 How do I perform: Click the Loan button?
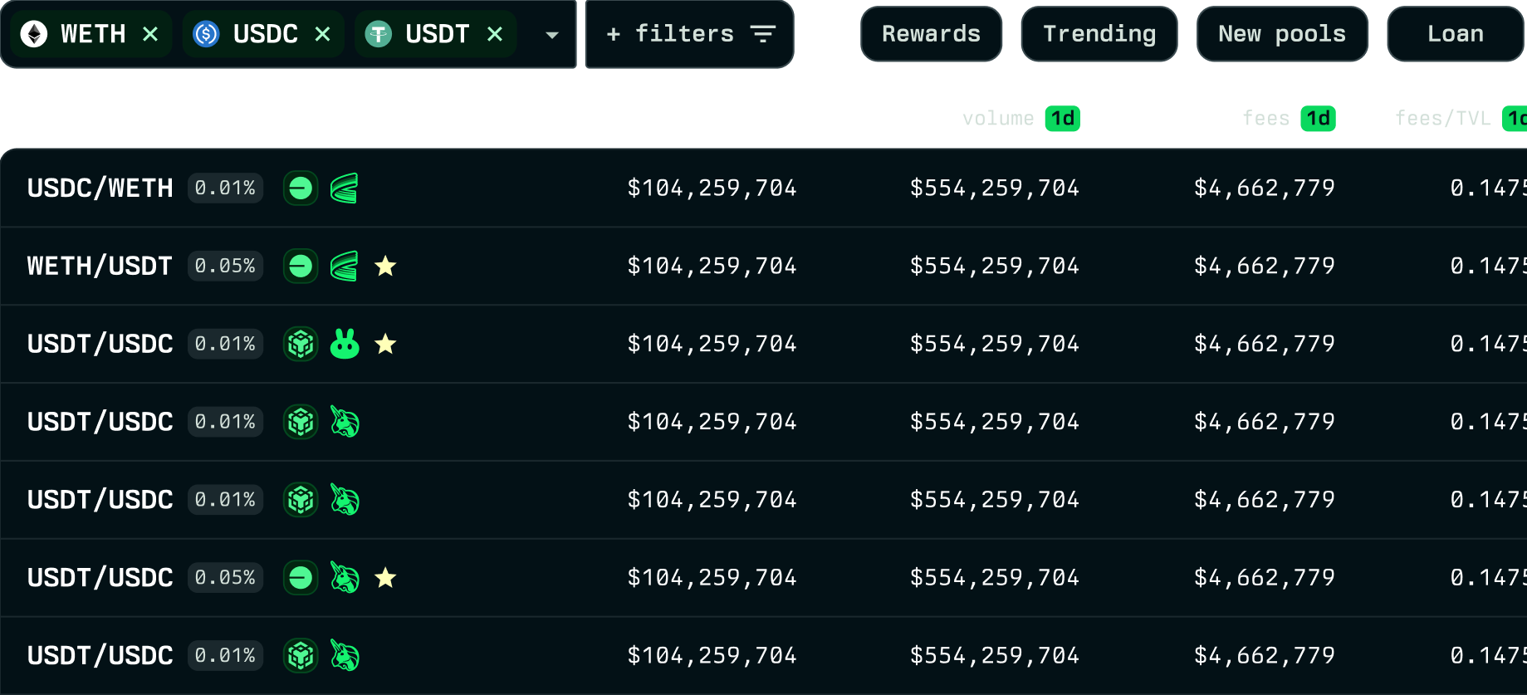click(1455, 34)
